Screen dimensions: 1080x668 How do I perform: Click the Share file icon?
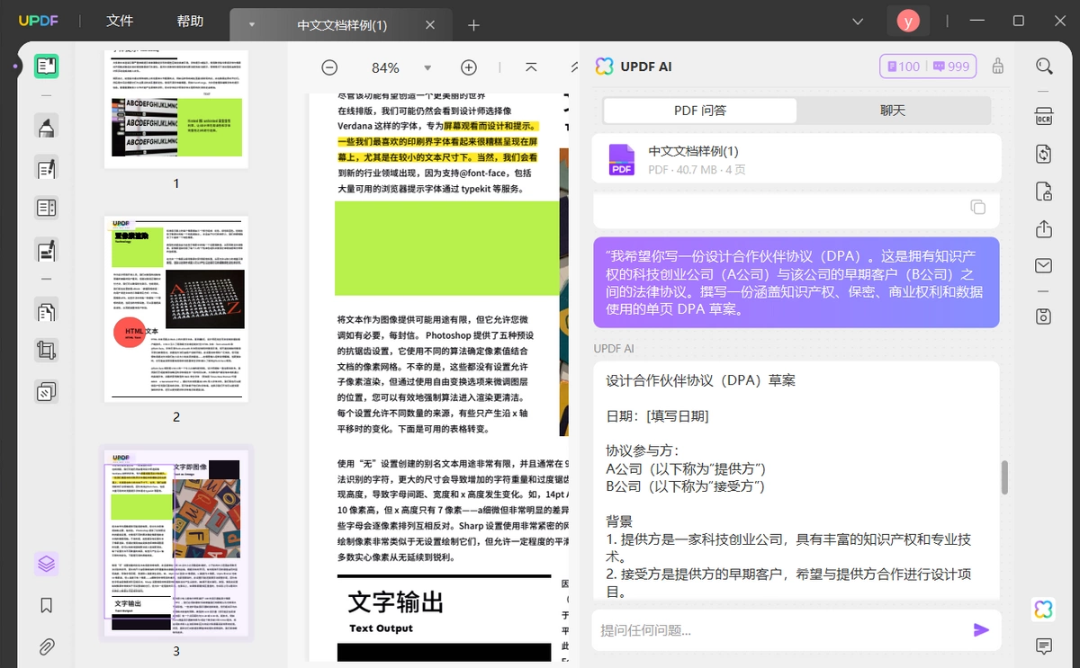tap(1044, 228)
